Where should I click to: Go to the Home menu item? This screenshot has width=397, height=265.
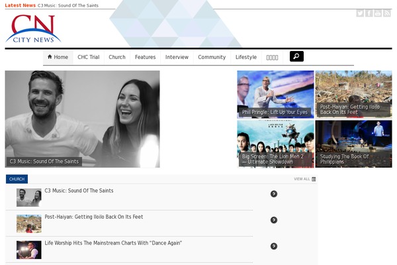(58, 57)
